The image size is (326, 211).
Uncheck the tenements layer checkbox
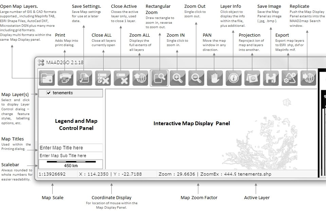[49, 93]
